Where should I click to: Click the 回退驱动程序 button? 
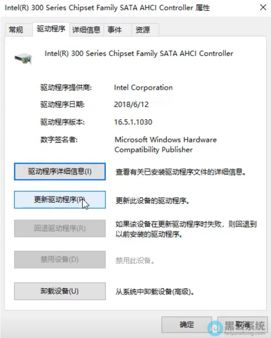pyautogui.click(x=60, y=228)
